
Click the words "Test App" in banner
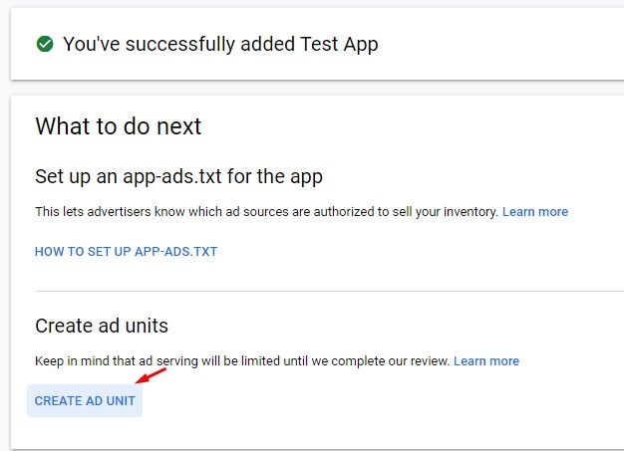[339, 44]
